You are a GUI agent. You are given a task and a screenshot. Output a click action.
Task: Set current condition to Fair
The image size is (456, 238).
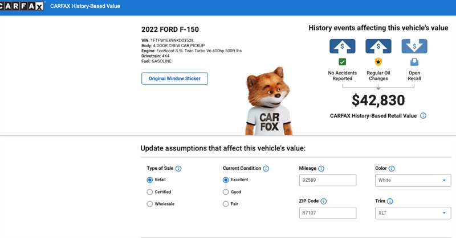(226, 204)
